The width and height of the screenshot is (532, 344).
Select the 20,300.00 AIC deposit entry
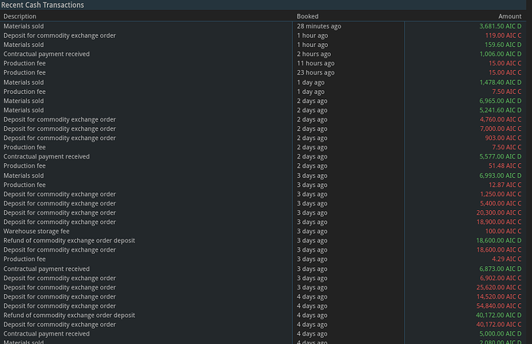(x=500, y=212)
